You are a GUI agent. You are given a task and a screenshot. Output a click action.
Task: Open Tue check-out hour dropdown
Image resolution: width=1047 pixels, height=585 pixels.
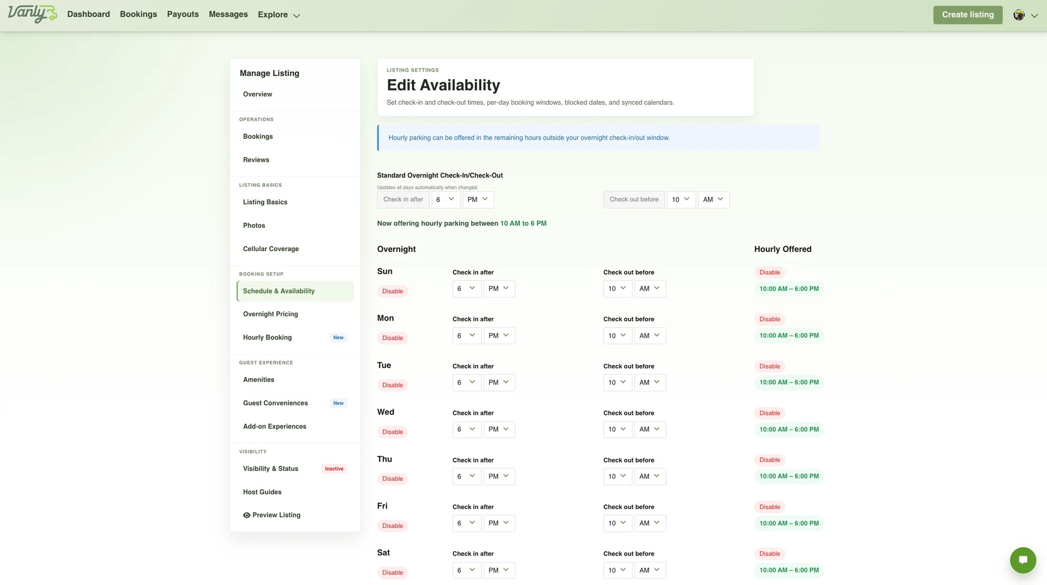tap(618, 383)
